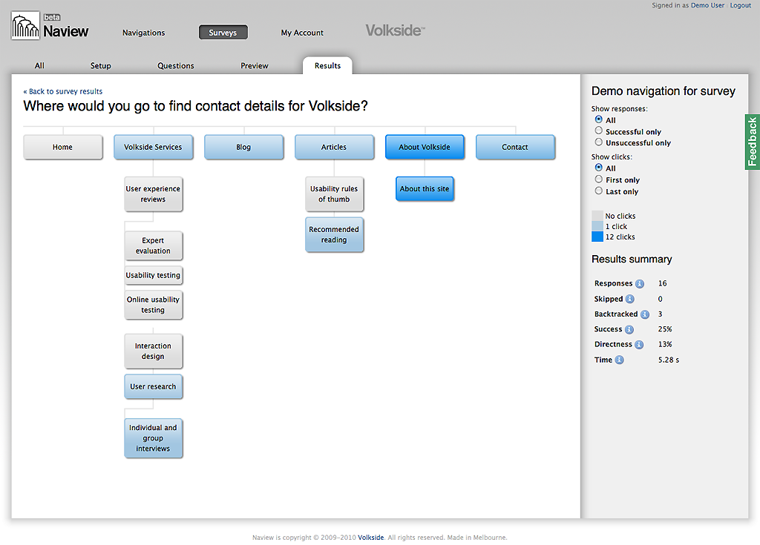Viewport: 760px width, 545px height.
Task: Switch to the Questions tab
Action: tap(175, 65)
